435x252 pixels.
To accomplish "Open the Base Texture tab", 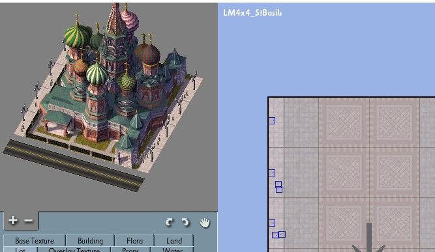I will 35,241.
